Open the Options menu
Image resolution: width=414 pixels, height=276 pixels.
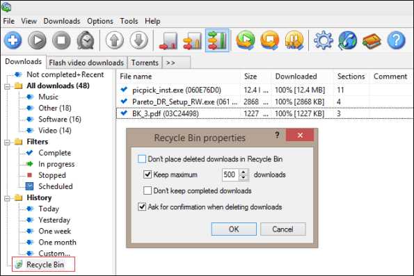point(100,21)
